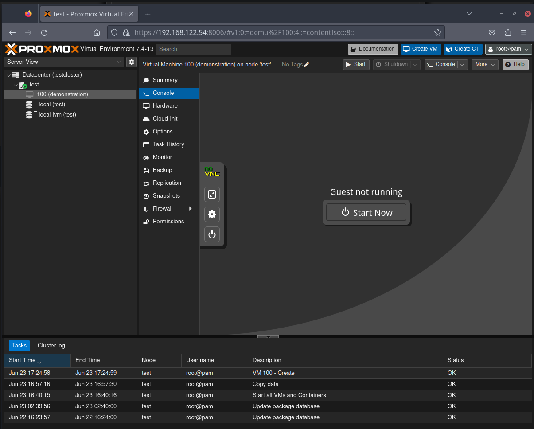This screenshot has width=534, height=429.
Task: Open Options section
Action: [169, 132]
